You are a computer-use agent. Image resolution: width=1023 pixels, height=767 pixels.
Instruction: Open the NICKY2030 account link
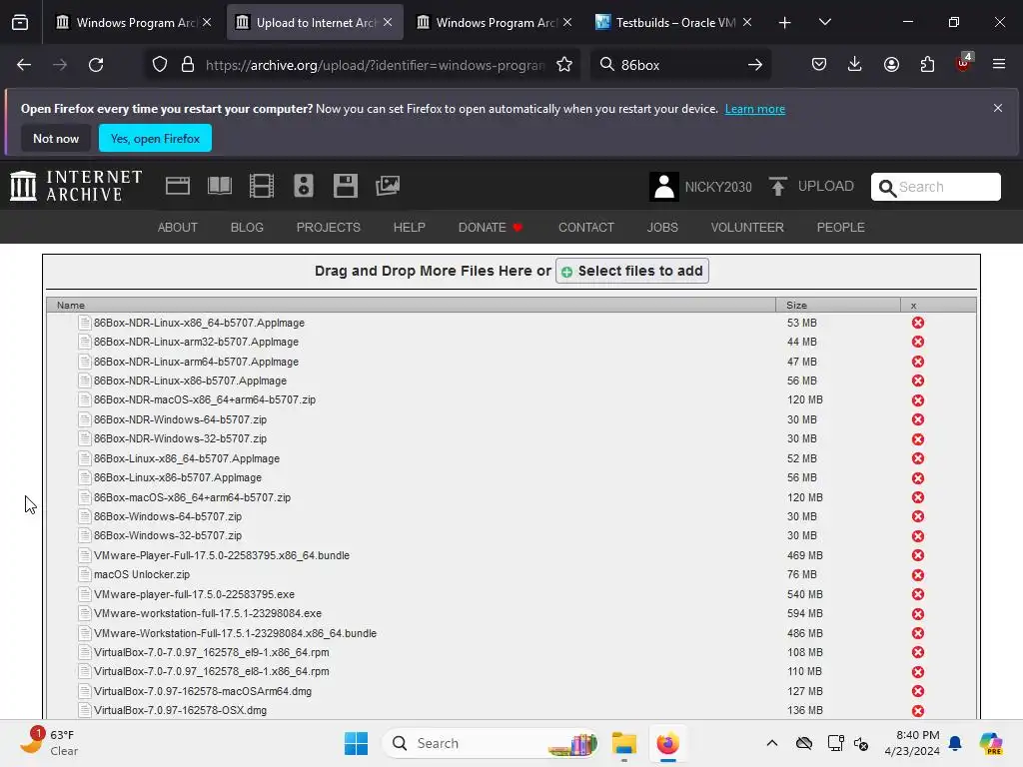718,187
